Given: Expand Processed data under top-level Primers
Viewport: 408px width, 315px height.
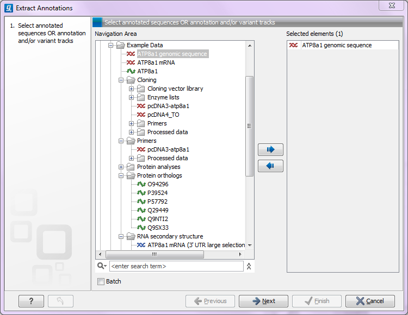Looking at the screenshot, I should tap(132, 158).
